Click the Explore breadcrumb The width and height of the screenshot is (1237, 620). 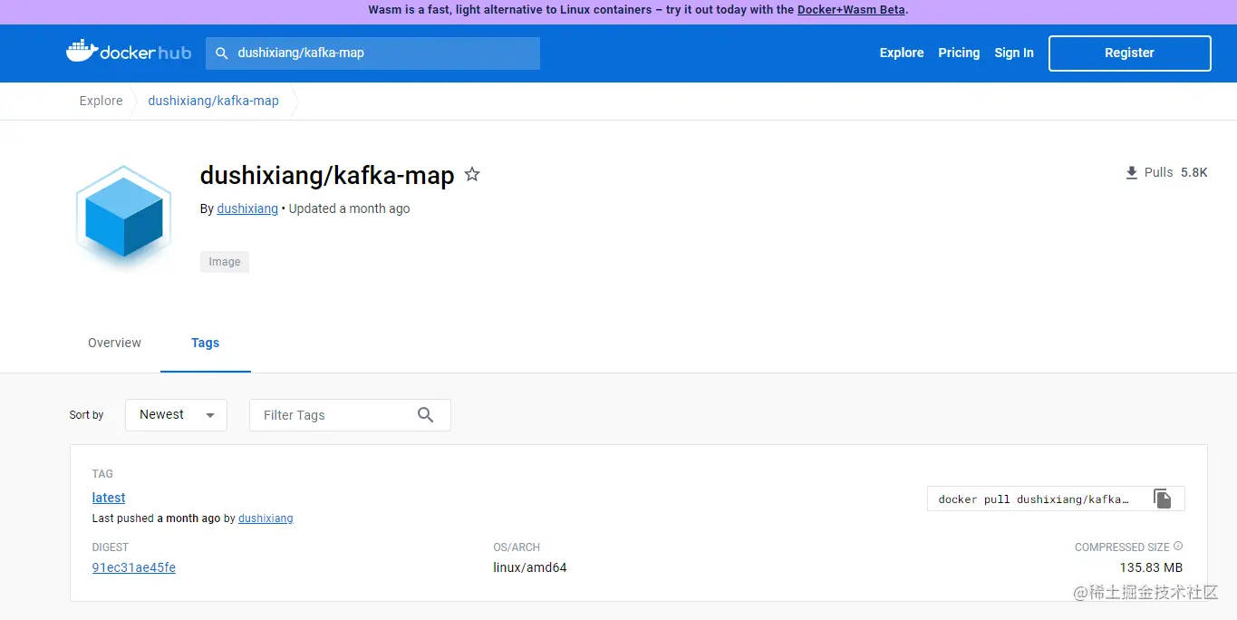101,101
